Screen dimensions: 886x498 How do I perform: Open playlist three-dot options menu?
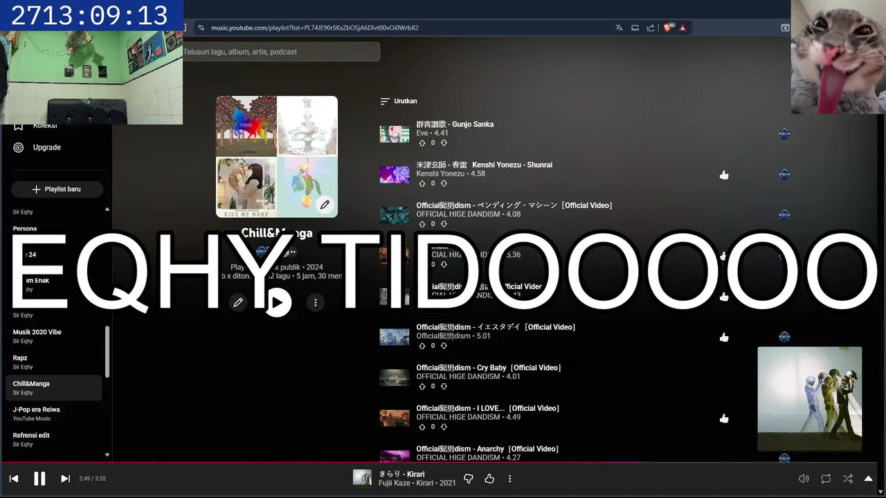click(x=316, y=303)
